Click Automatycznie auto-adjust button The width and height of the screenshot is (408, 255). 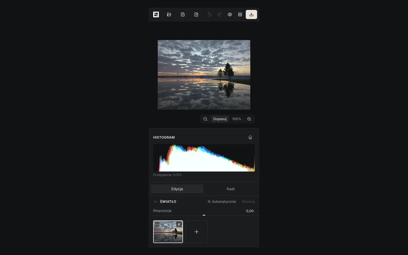[222, 201]
